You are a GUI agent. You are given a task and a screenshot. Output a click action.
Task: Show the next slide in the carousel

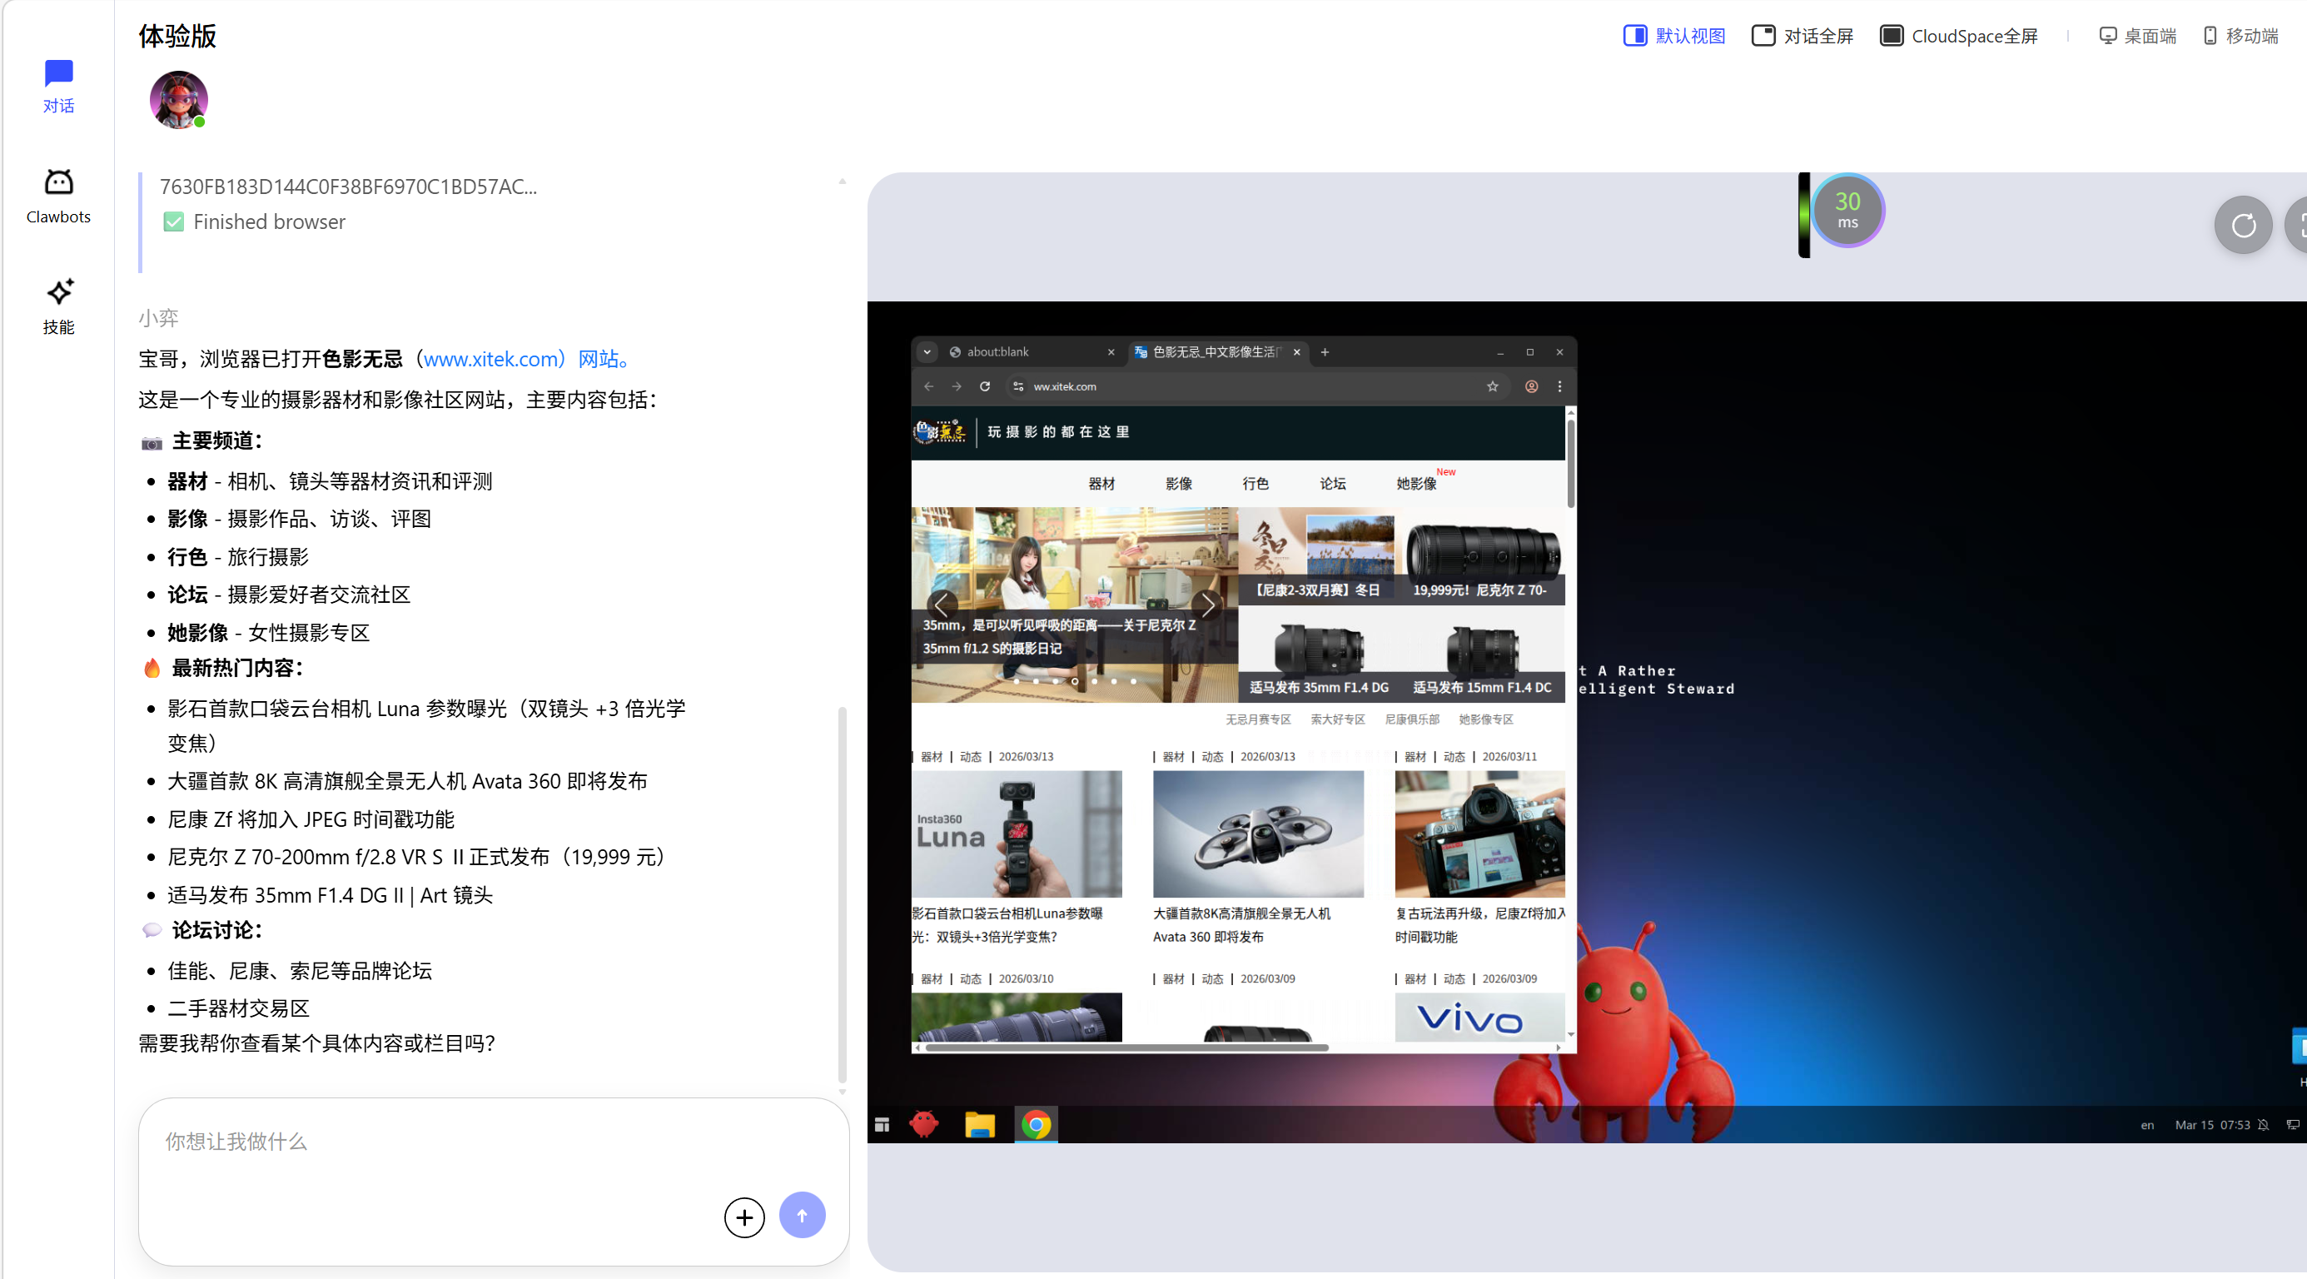tap(1208, 605)
